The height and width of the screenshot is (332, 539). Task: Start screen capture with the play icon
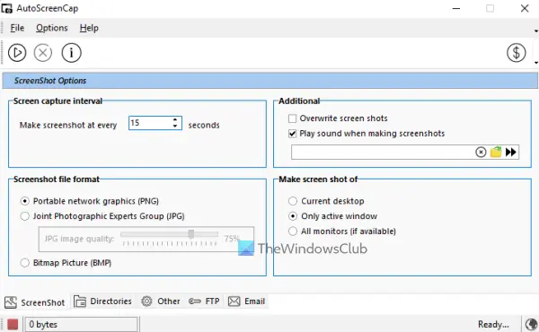(17, 53)
